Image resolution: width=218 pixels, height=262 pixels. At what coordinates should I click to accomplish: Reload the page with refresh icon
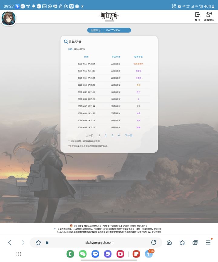pos(154,242)
